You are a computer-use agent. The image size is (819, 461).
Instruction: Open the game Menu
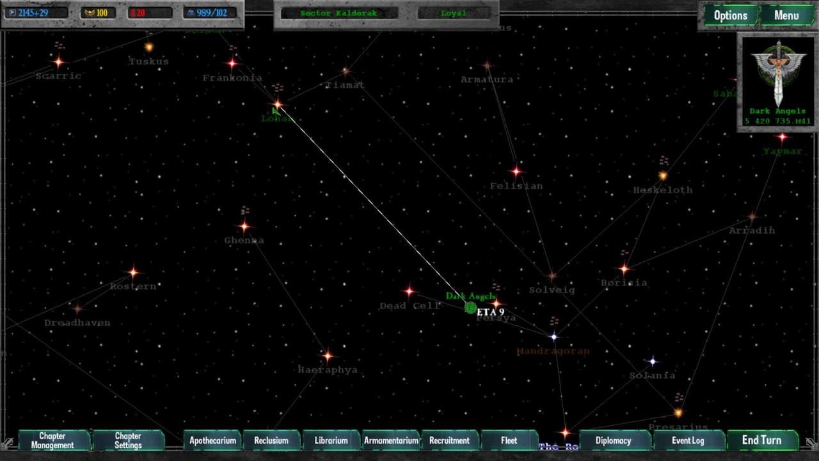pyautogui.click(x=786, y=15)
